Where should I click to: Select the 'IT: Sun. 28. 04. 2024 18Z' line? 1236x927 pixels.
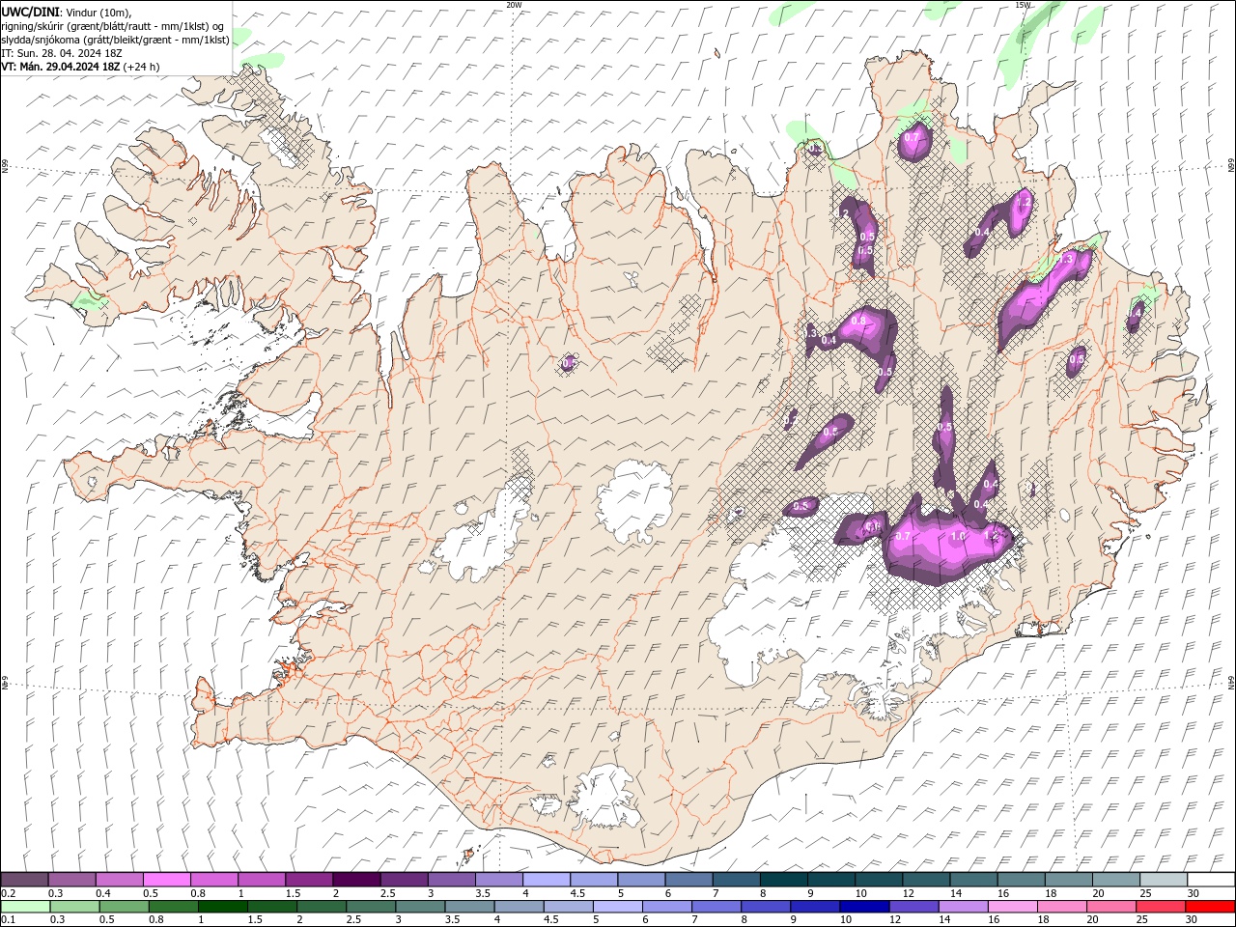61,53
